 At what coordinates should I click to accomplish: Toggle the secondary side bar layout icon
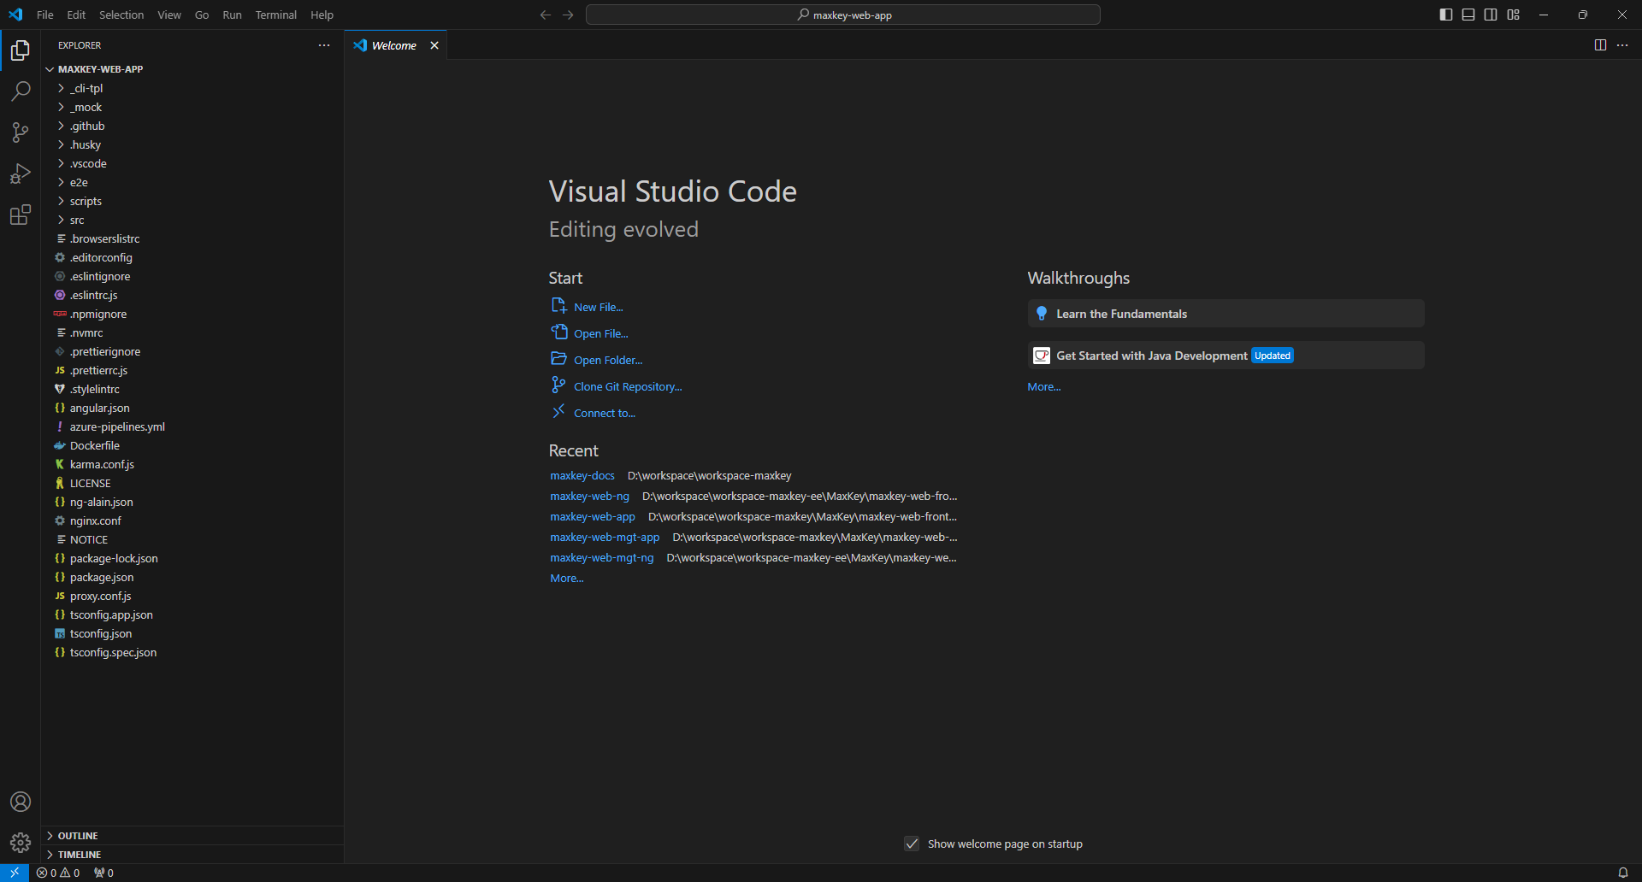click(1491, 15)
